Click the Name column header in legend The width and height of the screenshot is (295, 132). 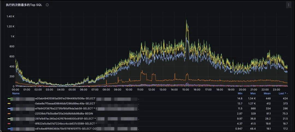(16, 93)
